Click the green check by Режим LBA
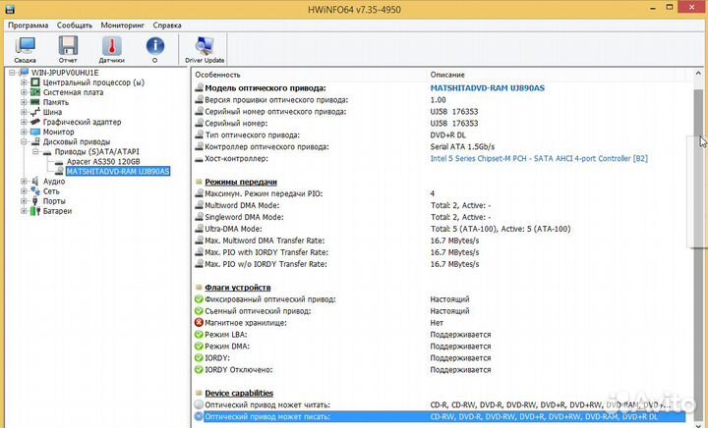Image resolution: width=708 pixels, height=428 pixels. click(x=199, y=335)
